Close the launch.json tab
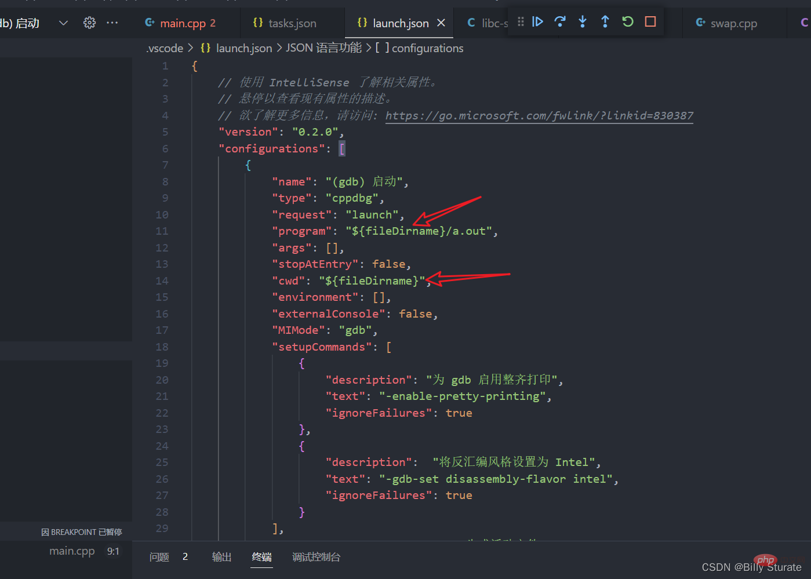The image size is (811, 579). coord(441,23)
